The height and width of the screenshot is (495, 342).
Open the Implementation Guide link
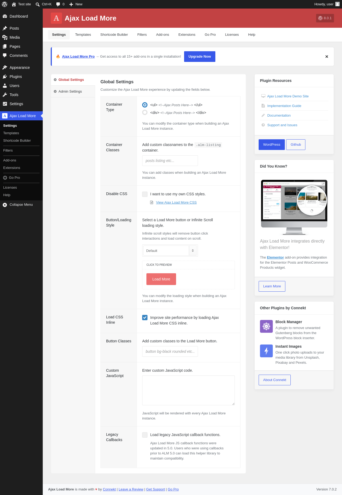click(x=284, y=106)
